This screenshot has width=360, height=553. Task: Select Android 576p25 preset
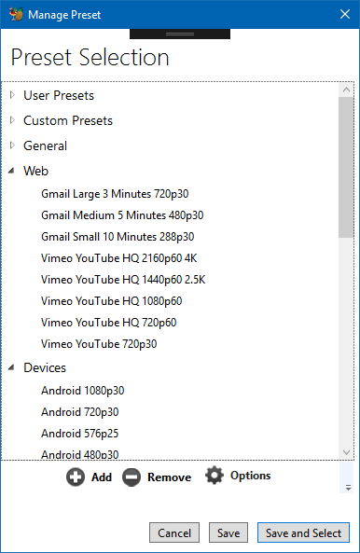(80, 434)
